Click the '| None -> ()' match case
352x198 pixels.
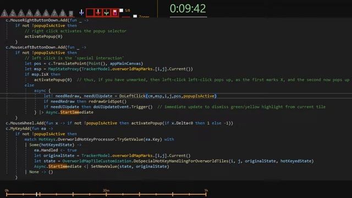[x=39, y=172]
